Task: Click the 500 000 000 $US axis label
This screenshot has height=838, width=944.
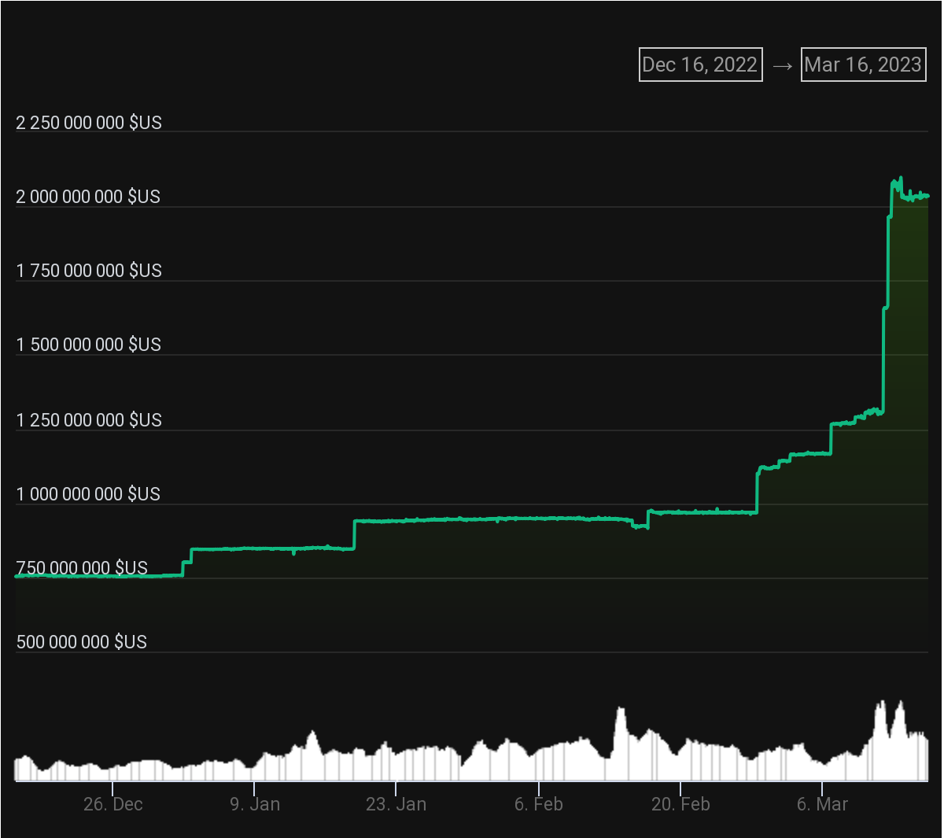Action: [83, 641]
